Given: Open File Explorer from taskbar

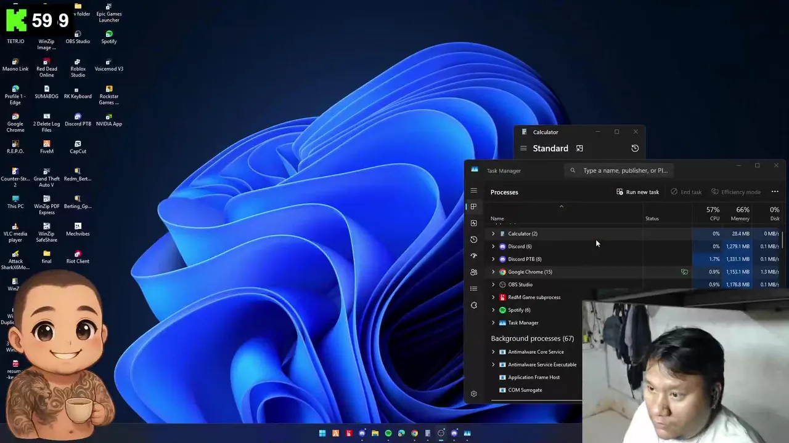Looking at the screenshot, I should coord(375,433).
